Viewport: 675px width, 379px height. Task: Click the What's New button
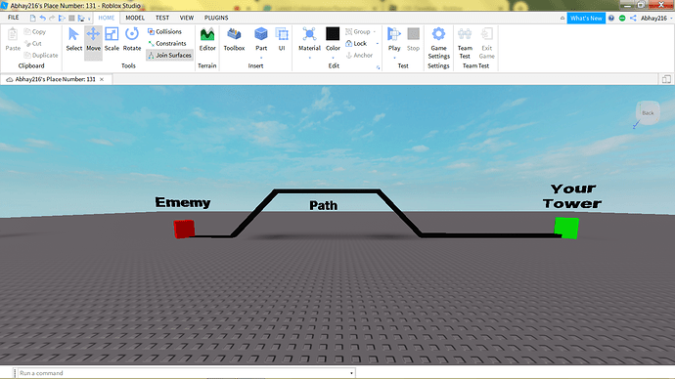tap(586, 18)
